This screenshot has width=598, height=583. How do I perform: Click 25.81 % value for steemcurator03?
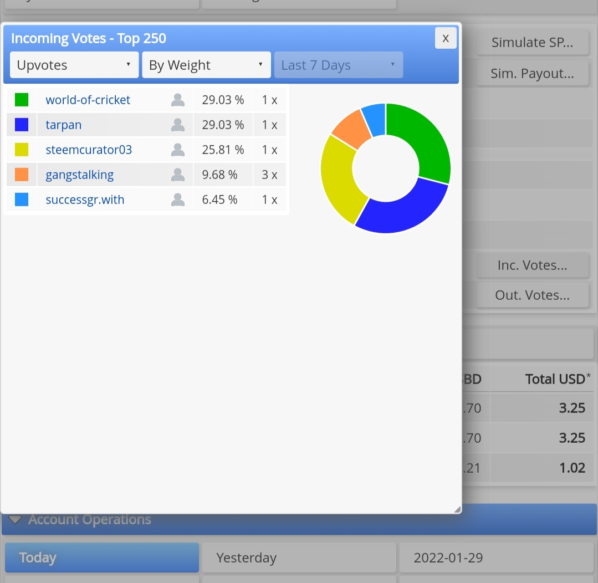pos(223,150)
